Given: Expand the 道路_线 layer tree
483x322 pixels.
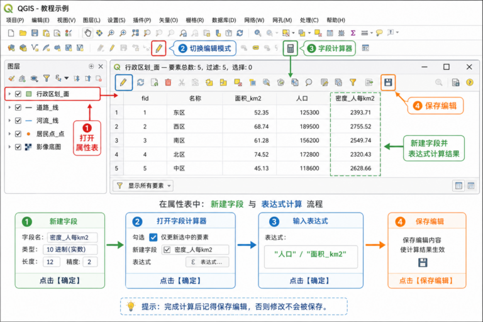Looking at the screenshot, I should tap(9, 108).
